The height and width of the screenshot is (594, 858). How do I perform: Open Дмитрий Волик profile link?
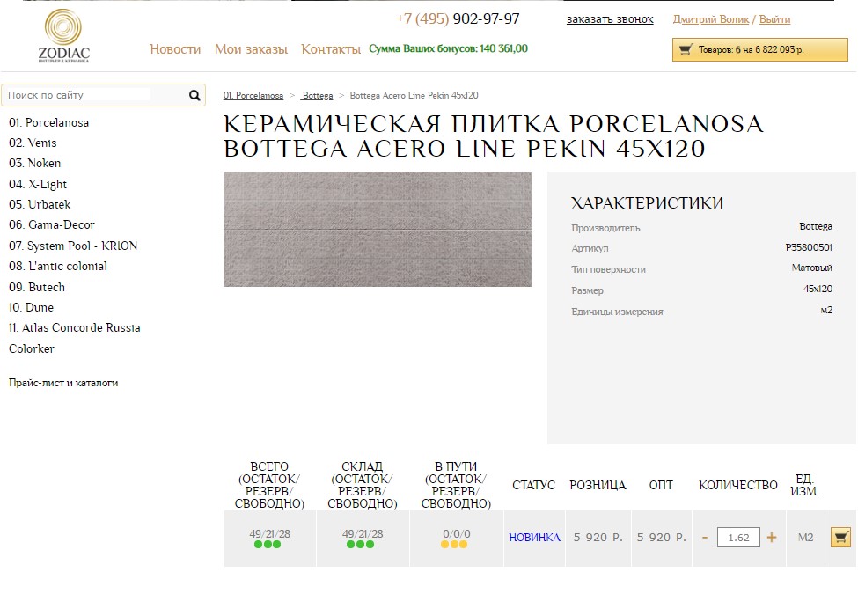[x=711, y=19]
